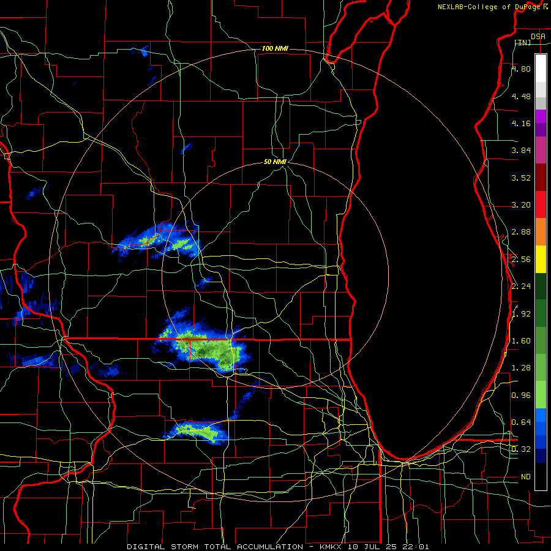Click the DSA product label

click(x=538, y=37)
